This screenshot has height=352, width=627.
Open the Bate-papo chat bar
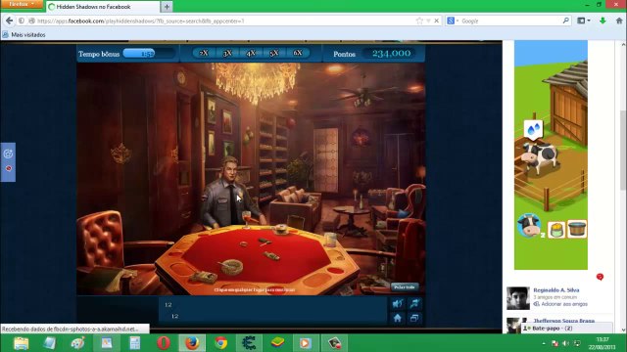[x=567, y=329]
